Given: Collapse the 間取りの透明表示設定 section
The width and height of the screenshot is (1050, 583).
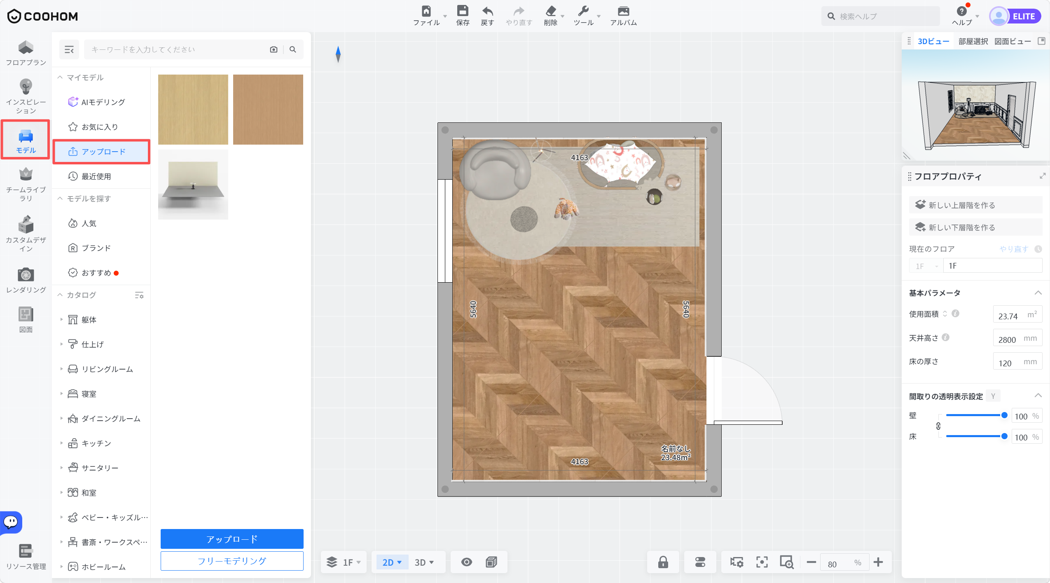Looking at the screenshot, I should pyautogui.click(x=1038, y=396).
